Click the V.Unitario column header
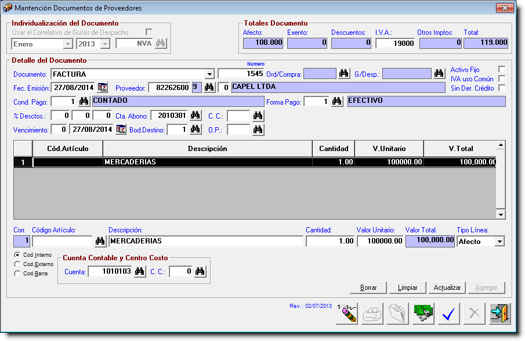The width and height of the screenshot is (525, 341). click(x=389, y=149)
